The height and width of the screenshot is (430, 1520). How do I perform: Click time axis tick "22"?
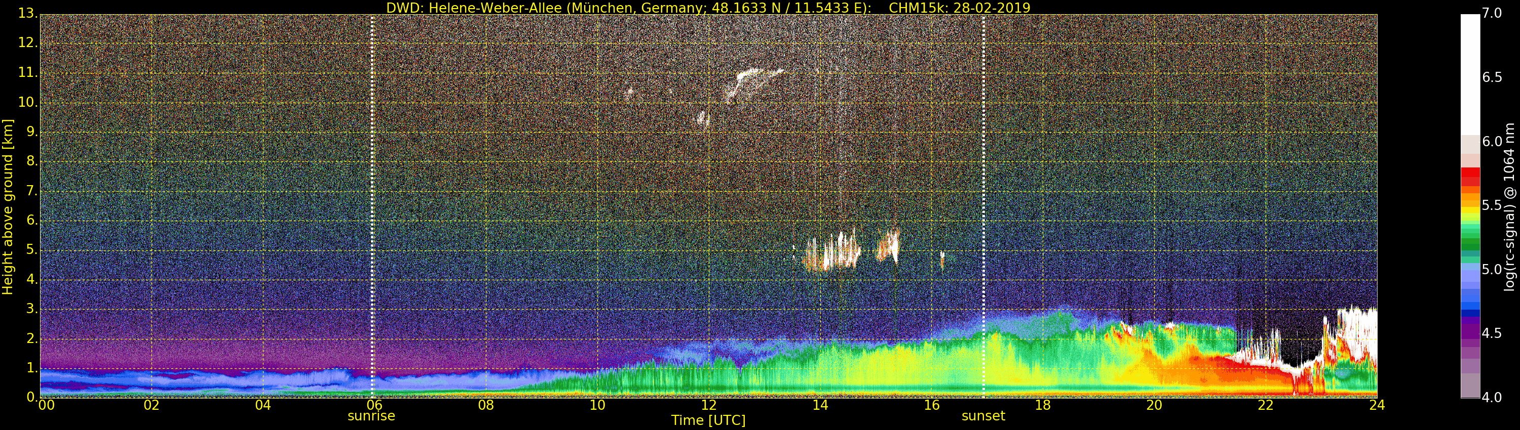click(1266, 405)
